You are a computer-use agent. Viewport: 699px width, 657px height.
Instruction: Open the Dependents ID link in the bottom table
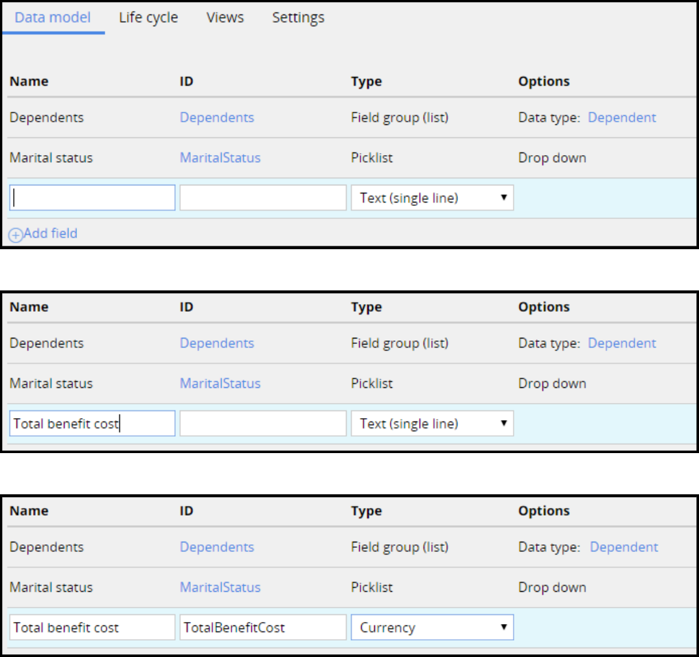pyautogui.click(x=217, y=547)
